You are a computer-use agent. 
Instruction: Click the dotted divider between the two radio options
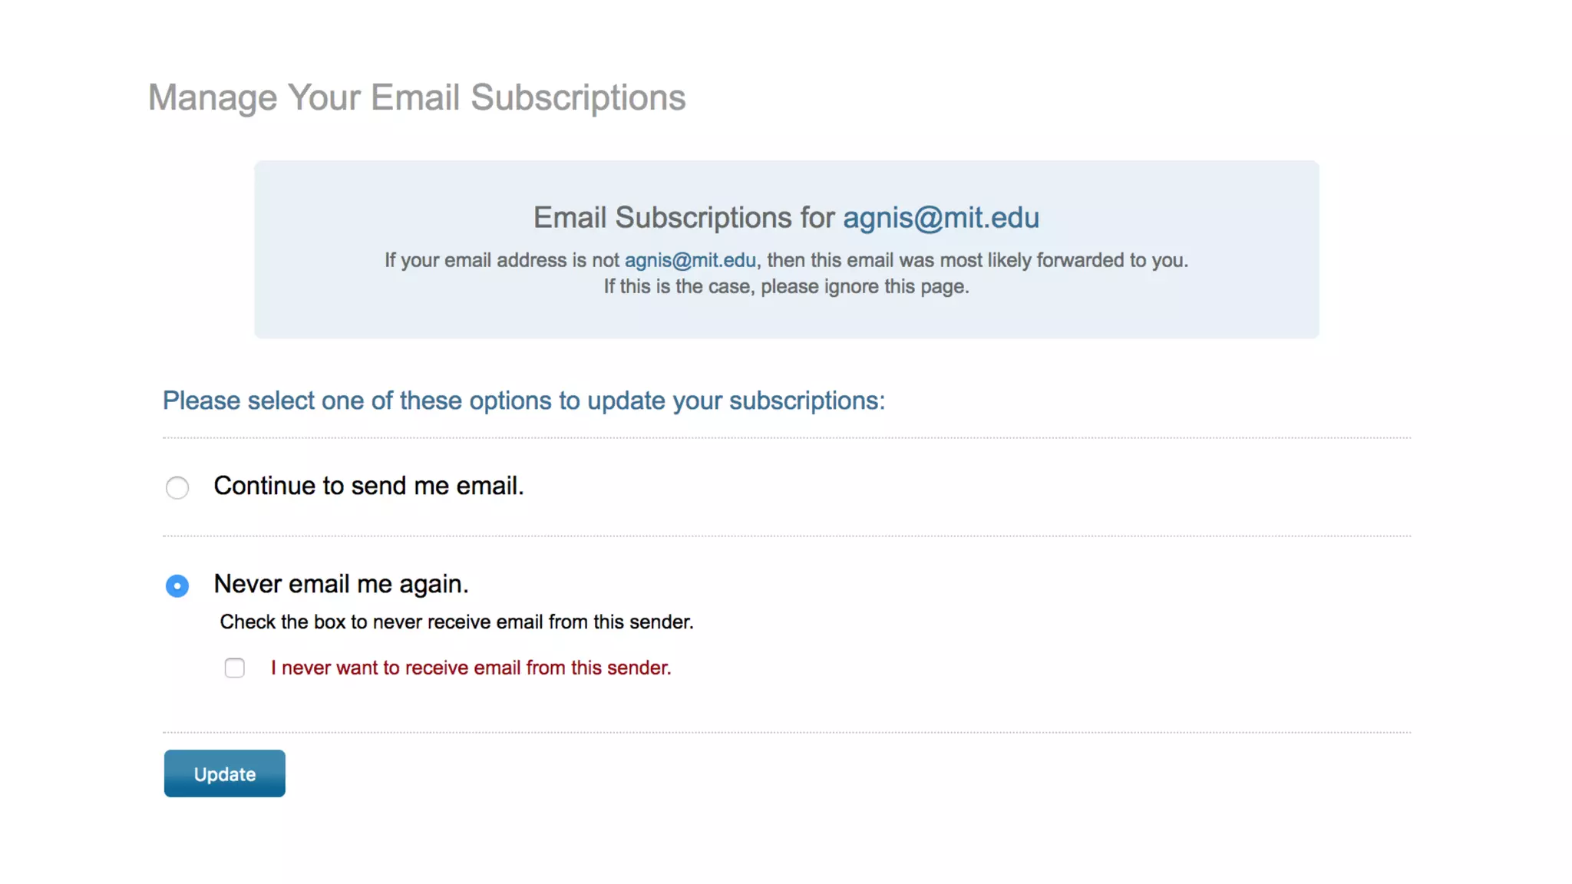786,536
